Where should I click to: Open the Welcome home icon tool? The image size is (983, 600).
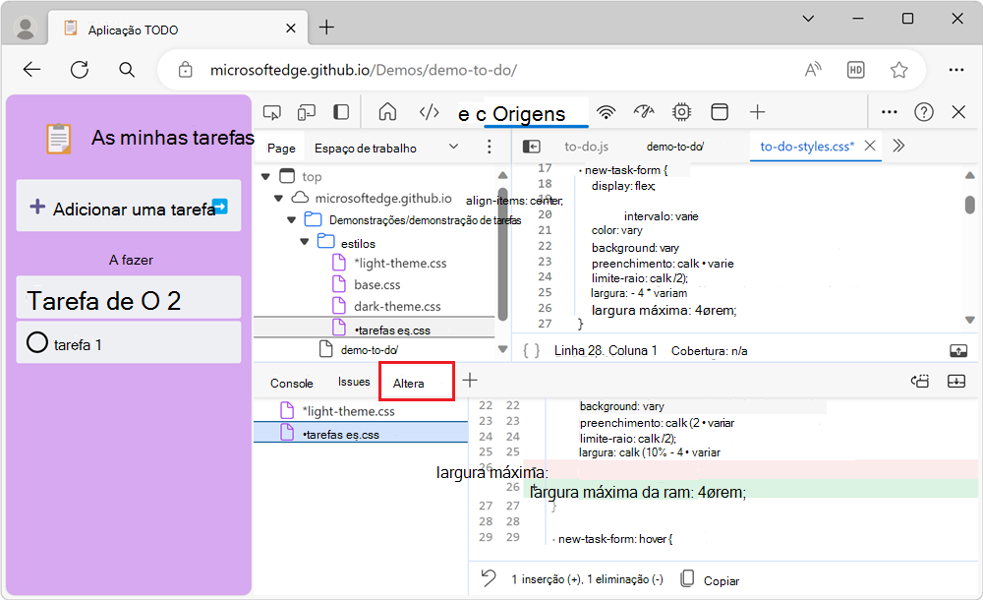click(387, 112)
